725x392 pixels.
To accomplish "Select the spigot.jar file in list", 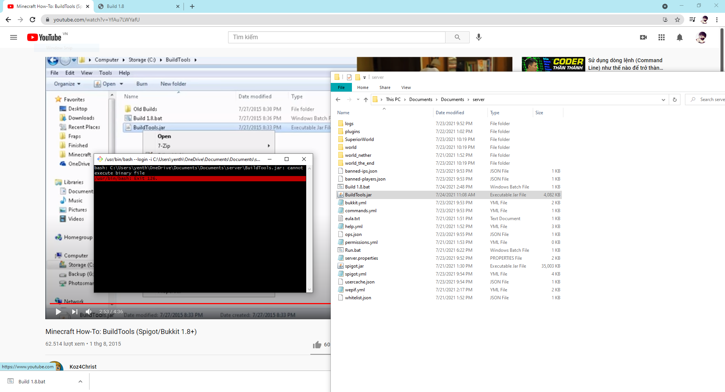I will coord(354,266).
